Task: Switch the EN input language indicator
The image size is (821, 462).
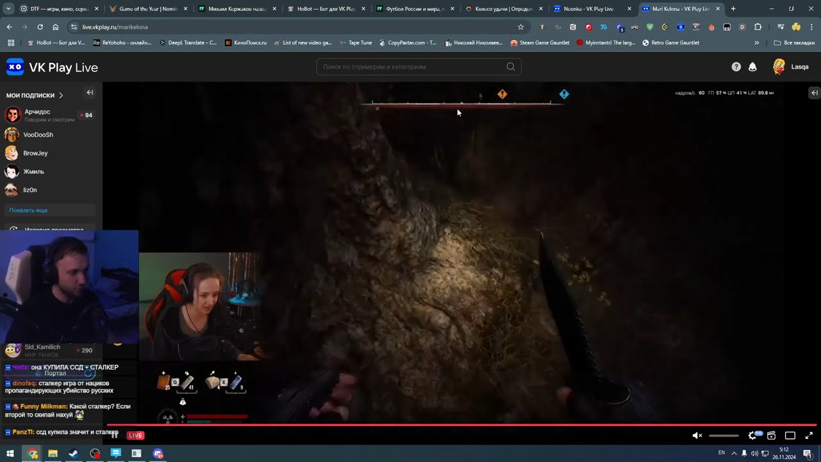Action: [x=722, y=453]
